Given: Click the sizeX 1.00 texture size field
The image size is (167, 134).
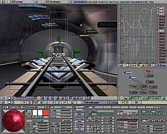Looking at the screenshot, I should [108, 126].
